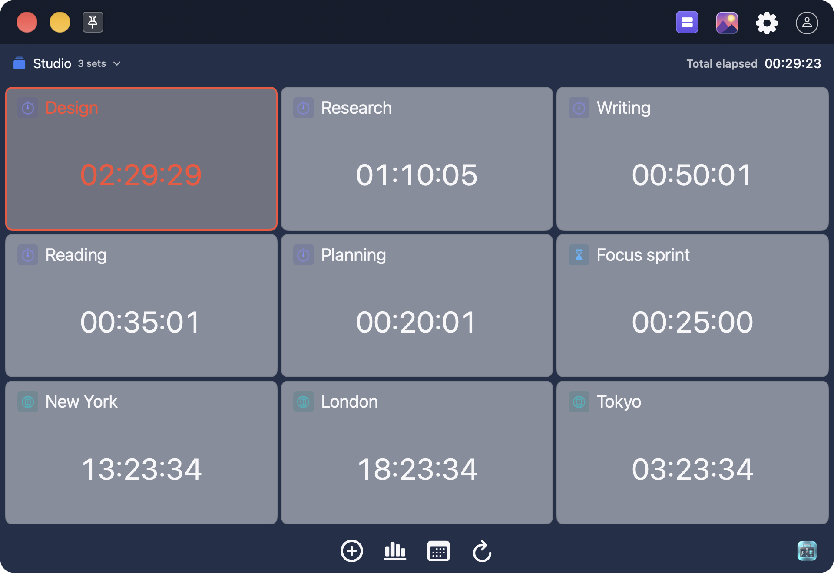The width and height of the screenshot is (834, 573).
Task: Click the globe icon on New York card
Action: coord(28,402)
